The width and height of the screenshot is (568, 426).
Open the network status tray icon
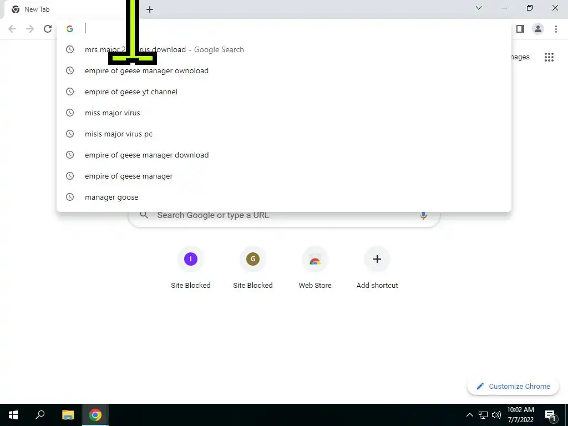pyautogui.click(x=483, y=415)
